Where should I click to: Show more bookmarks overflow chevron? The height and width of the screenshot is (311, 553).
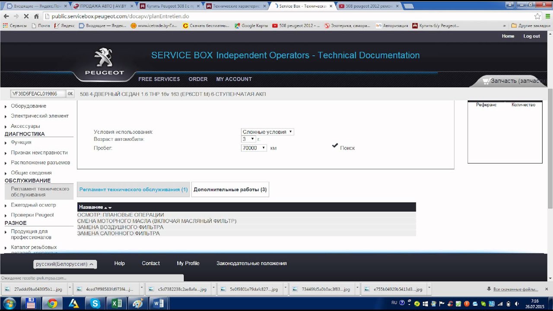tap(504, 25)
